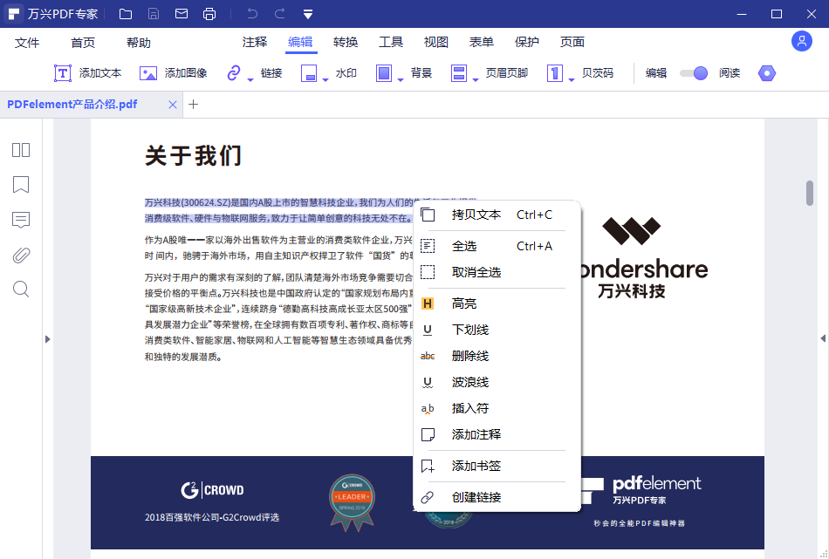Toggle between 编辑 and 阅读 mode
Screen dimensions: 829x559
694,73
